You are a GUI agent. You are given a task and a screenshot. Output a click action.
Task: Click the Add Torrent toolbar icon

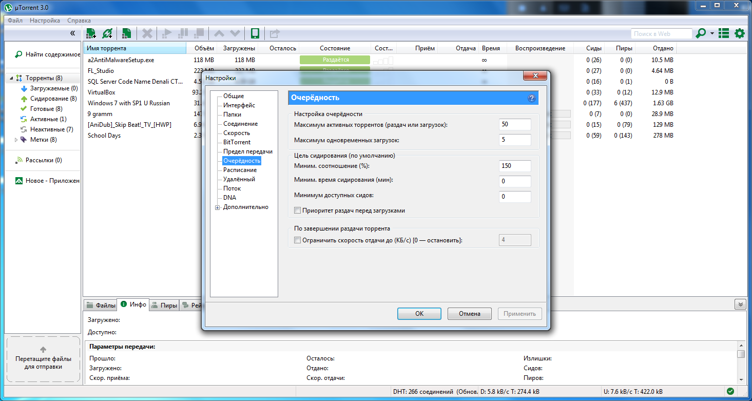tap(91, 34)
